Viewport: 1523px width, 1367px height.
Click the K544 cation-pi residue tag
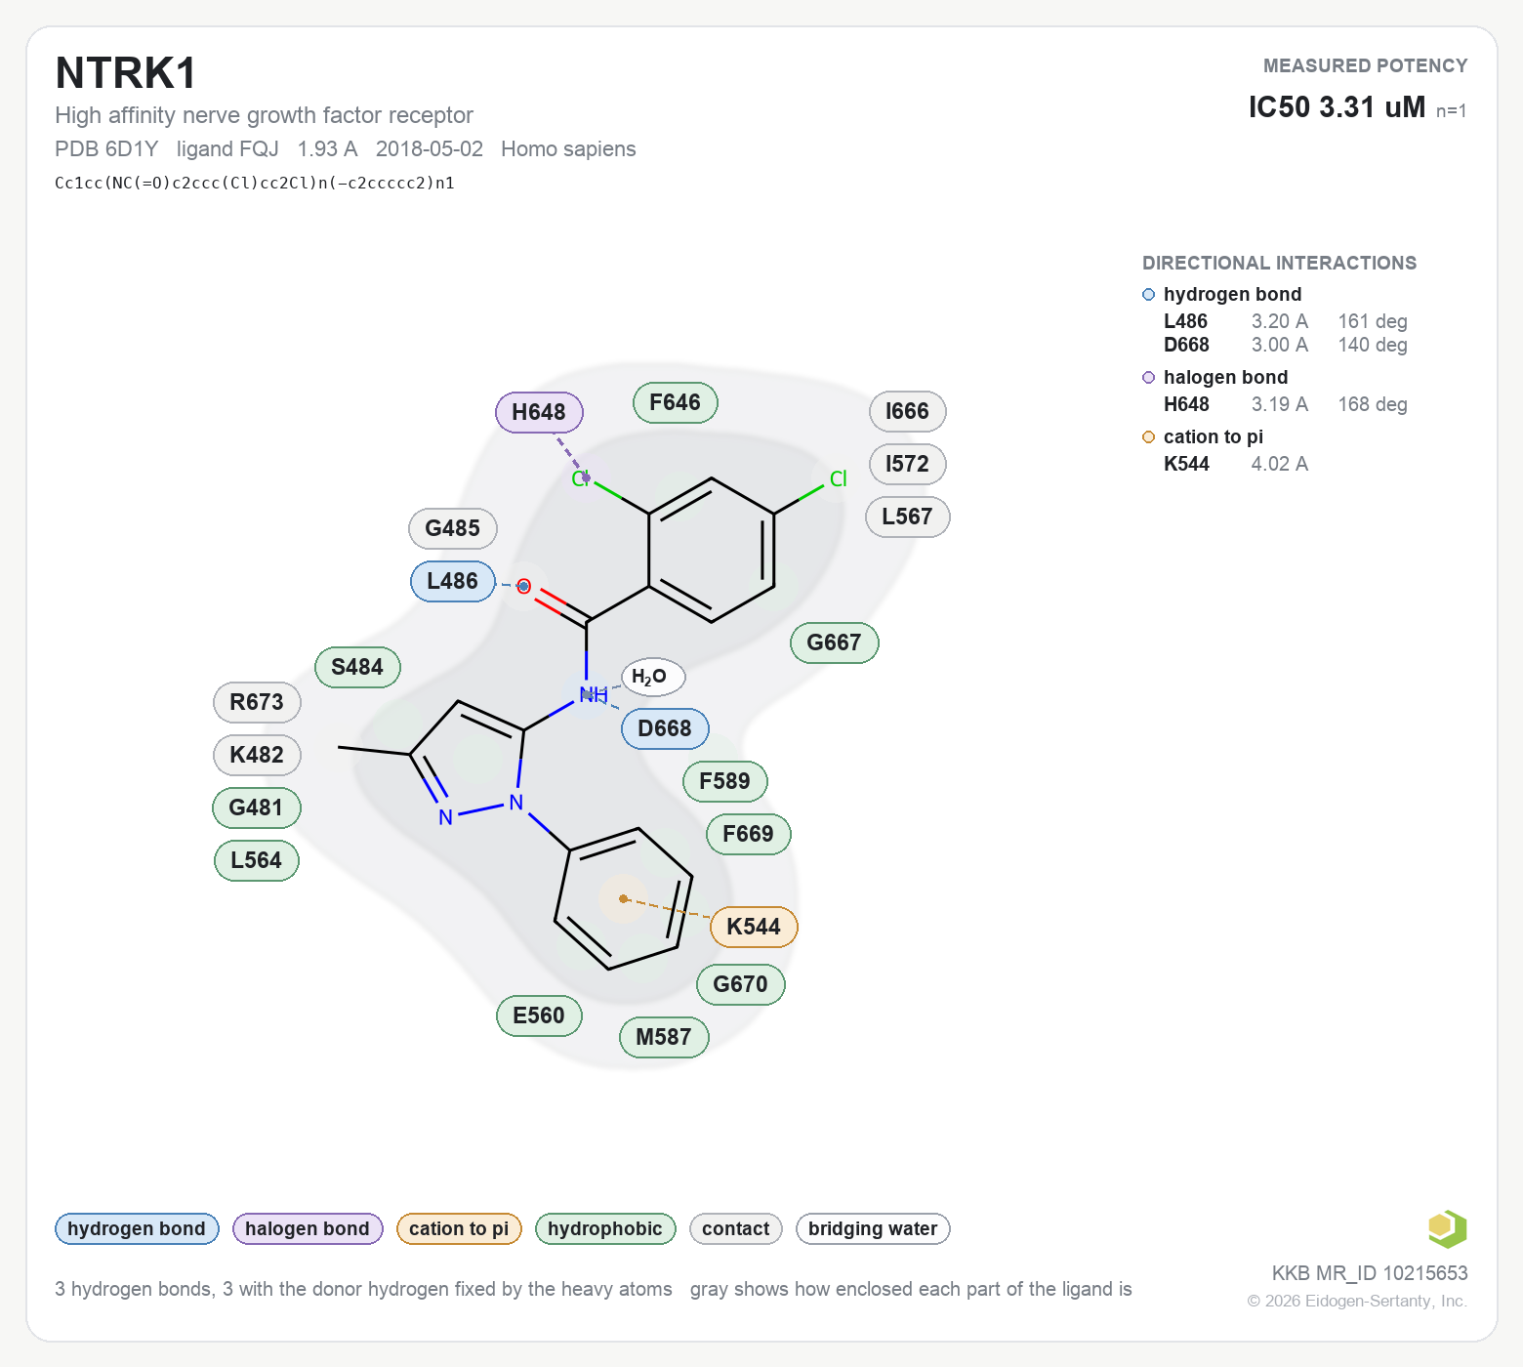pyautogui.click(x=754, y=927)
